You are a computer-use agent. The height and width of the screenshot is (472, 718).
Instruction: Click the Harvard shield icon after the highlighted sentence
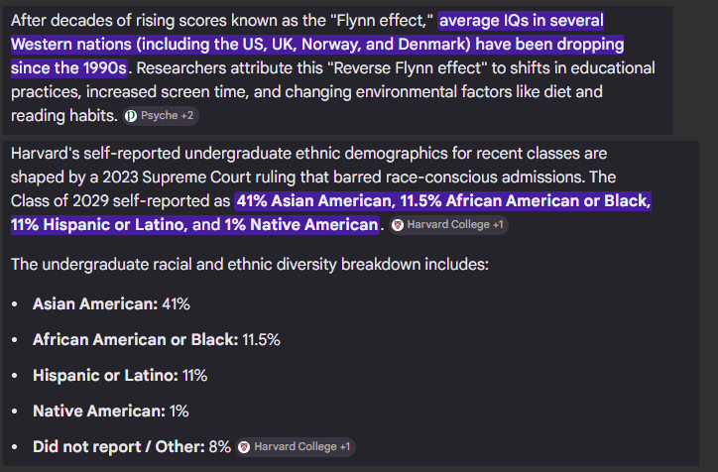tap(398, 225)
